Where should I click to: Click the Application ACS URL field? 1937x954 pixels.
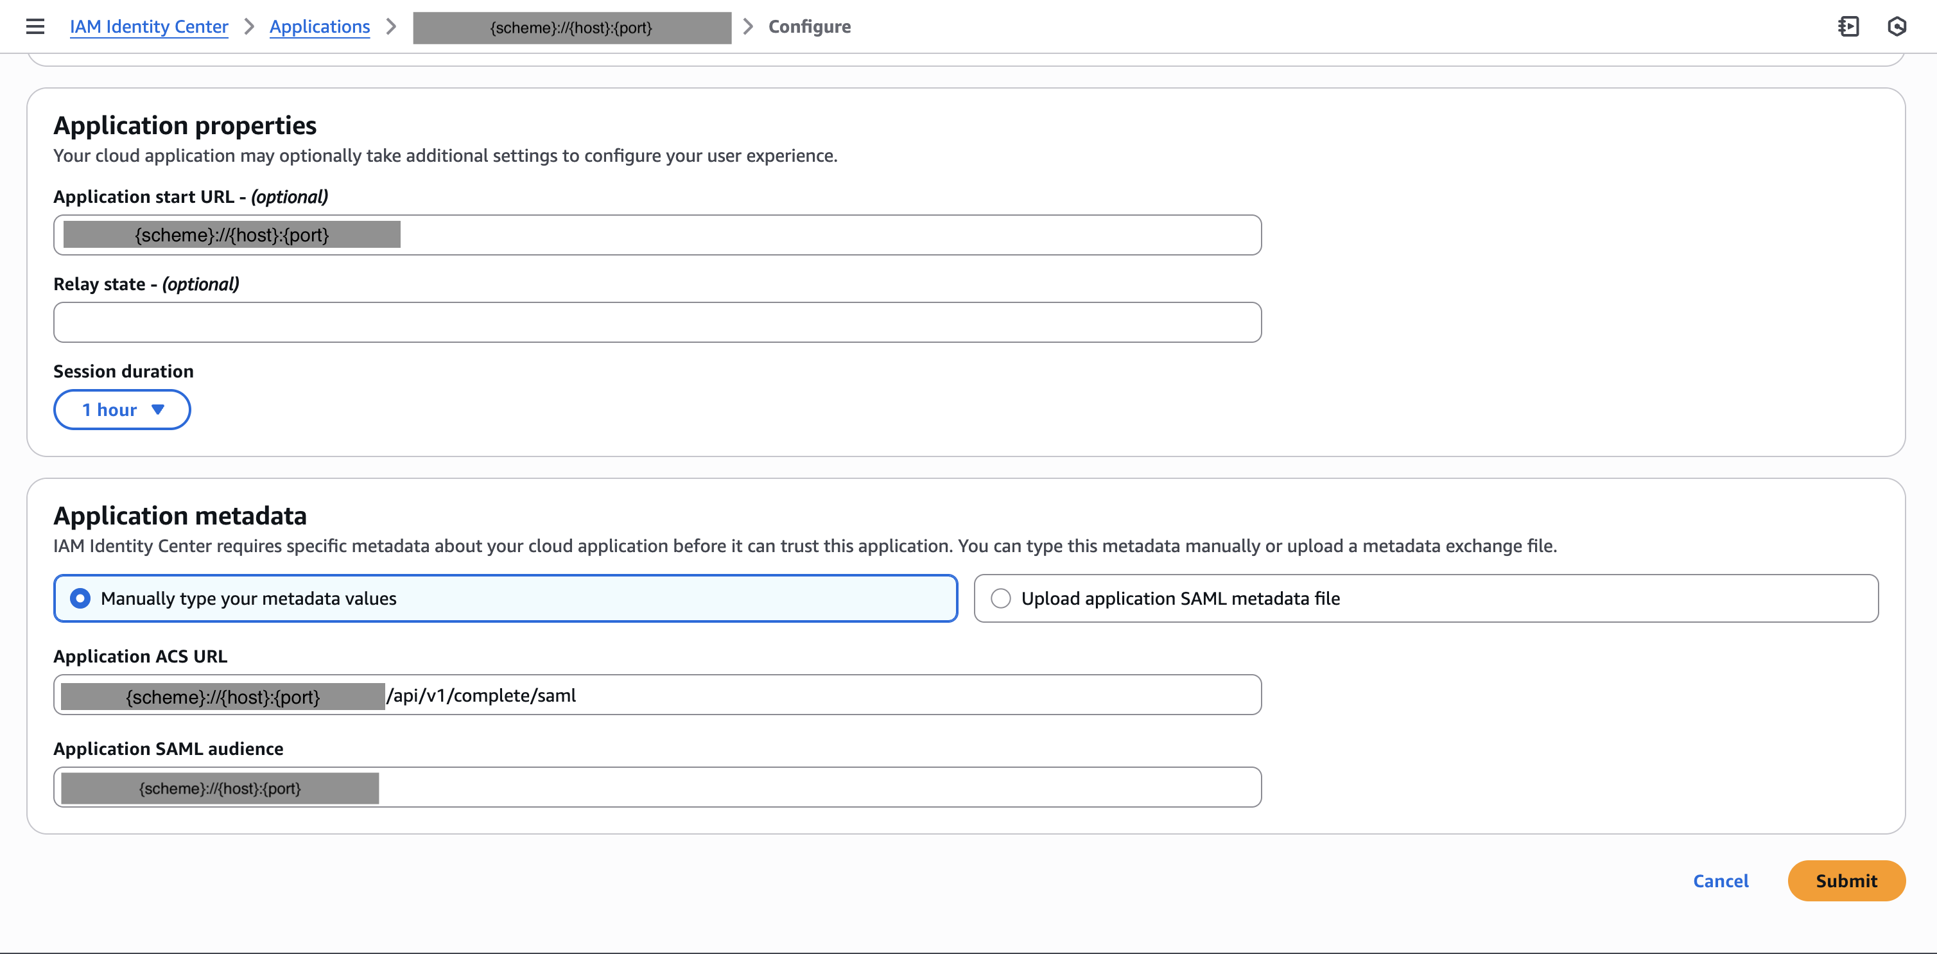coord(657,695)
